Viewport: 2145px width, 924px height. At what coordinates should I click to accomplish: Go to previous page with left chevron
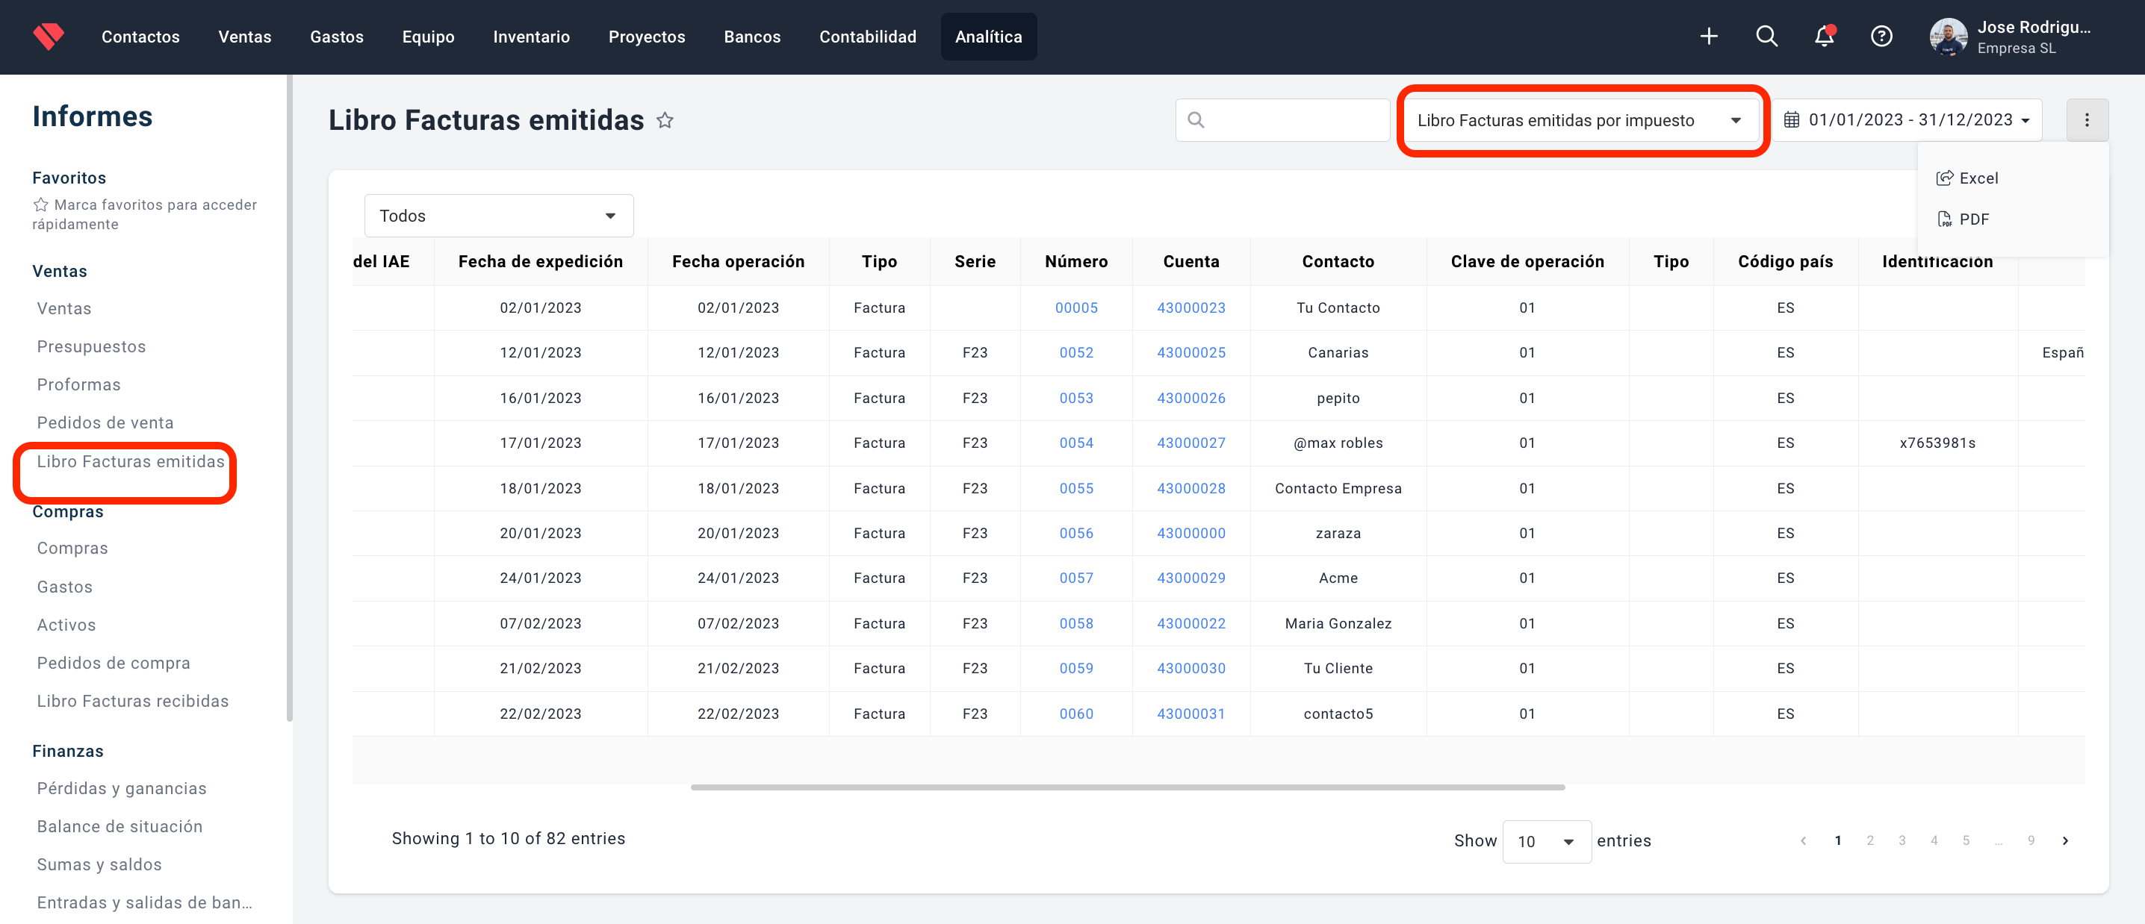click(1803, 840)
